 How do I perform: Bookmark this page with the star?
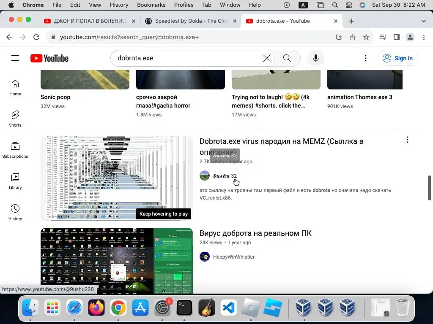[366, 37]
